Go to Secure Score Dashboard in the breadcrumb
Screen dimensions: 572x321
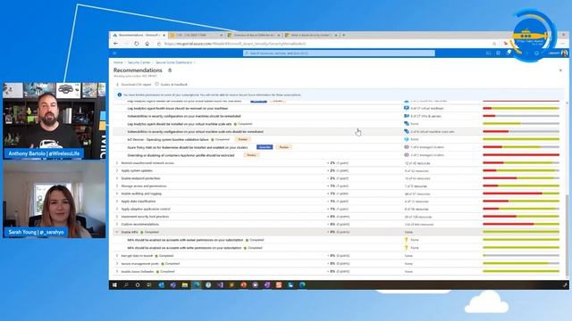click(173, 62)
